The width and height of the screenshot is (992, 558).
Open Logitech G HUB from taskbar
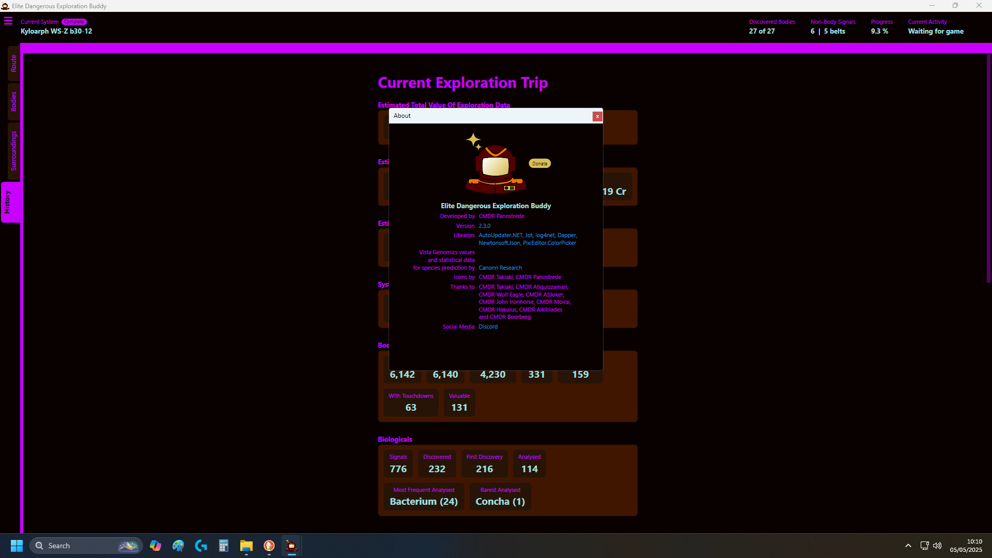coord(201,546)
